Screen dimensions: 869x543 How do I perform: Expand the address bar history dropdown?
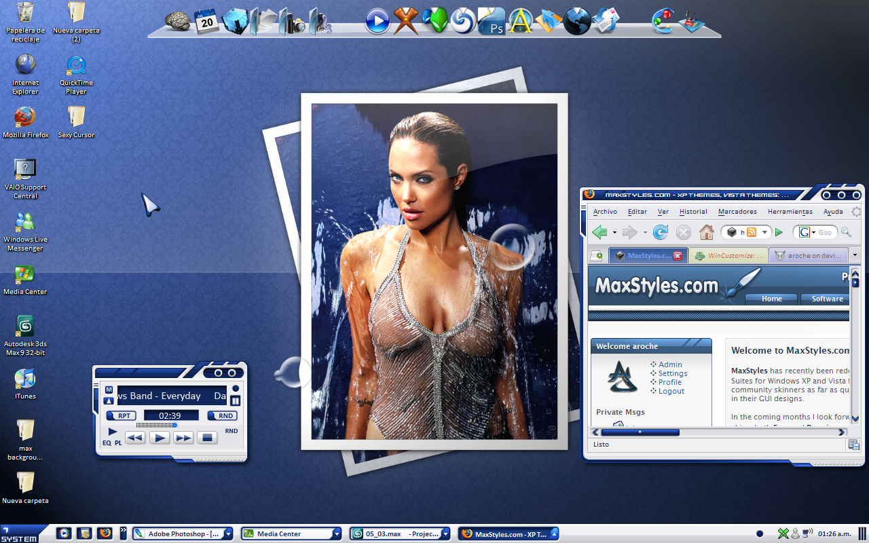coord(764,232)
